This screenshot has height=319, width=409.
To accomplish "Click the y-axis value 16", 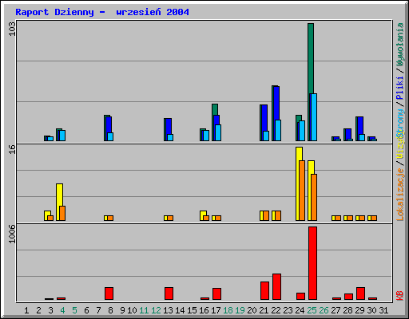I will (12, 149).
